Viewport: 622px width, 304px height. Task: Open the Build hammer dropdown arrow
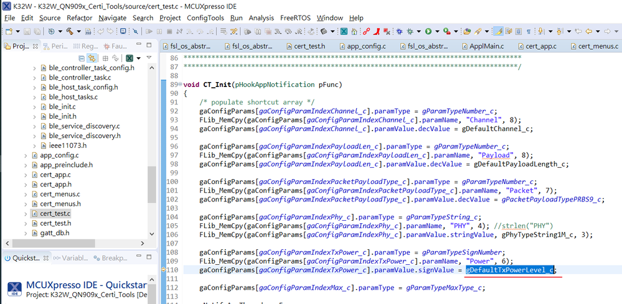(79, 32)
